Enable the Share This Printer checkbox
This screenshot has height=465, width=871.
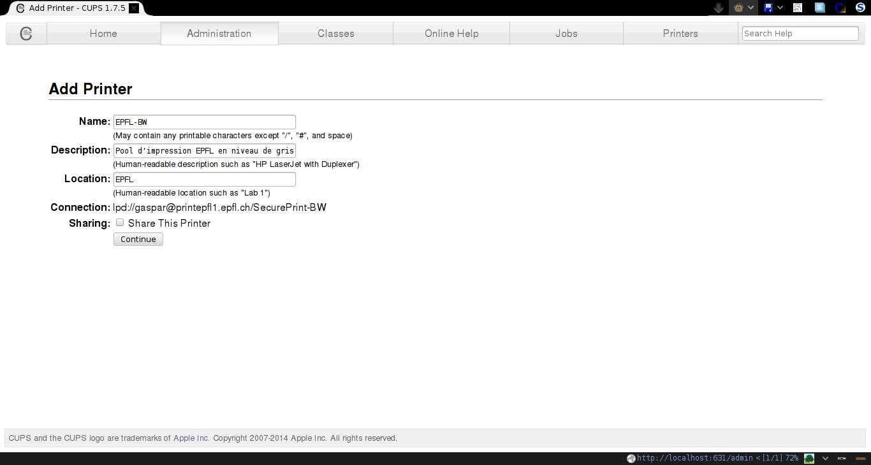pos(120,223)
